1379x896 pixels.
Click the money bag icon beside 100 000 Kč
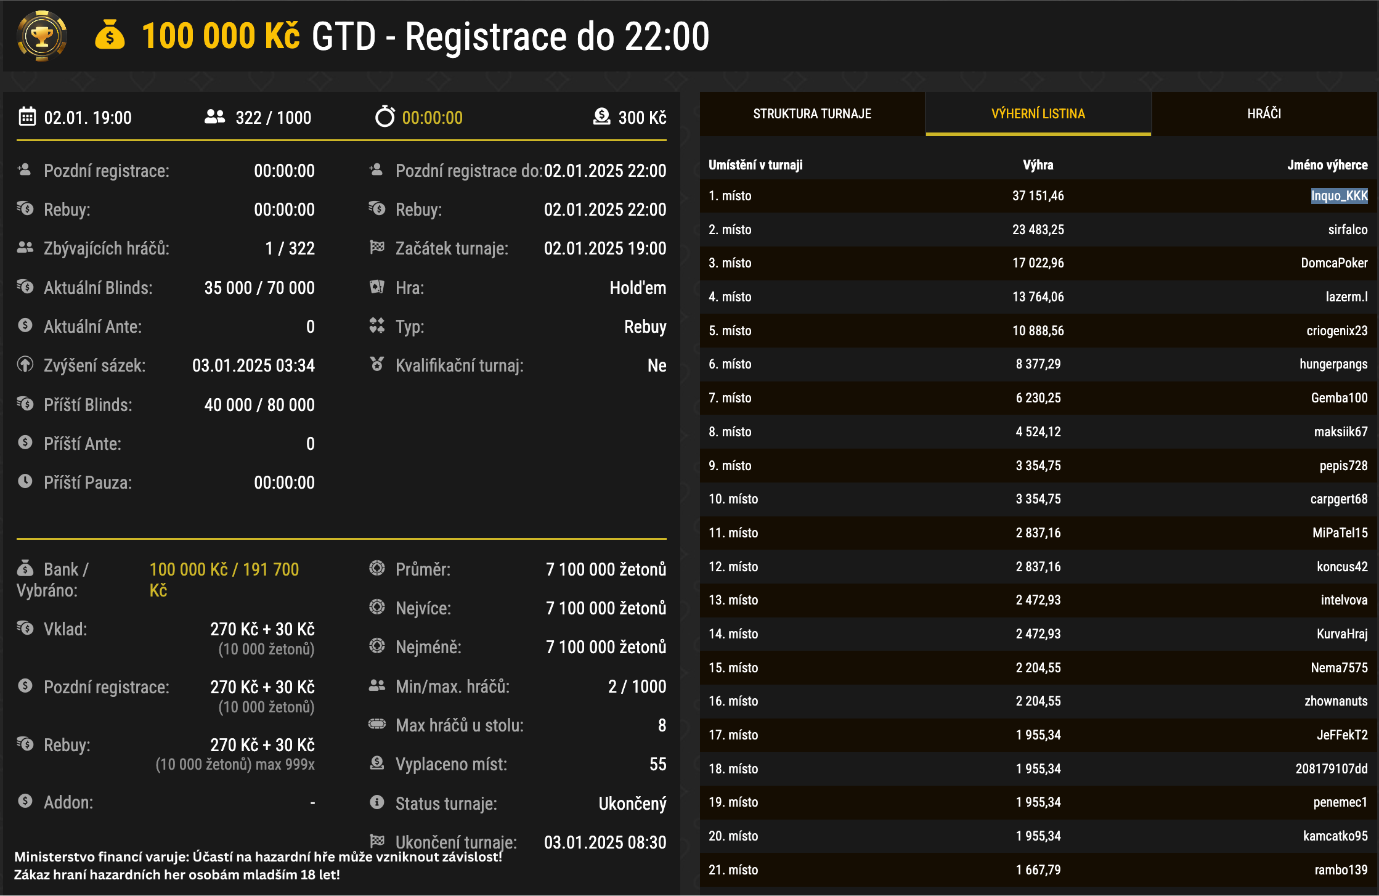click(108, 37)
